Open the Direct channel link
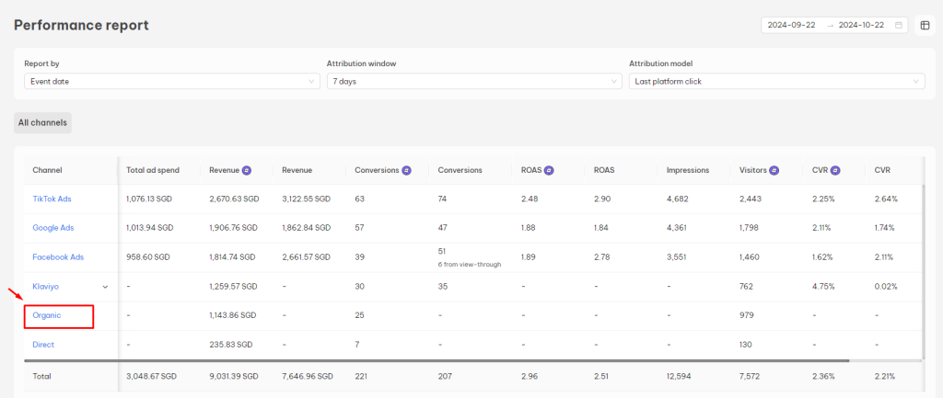Viewport: 943px width, 398px height. [43, 345]
